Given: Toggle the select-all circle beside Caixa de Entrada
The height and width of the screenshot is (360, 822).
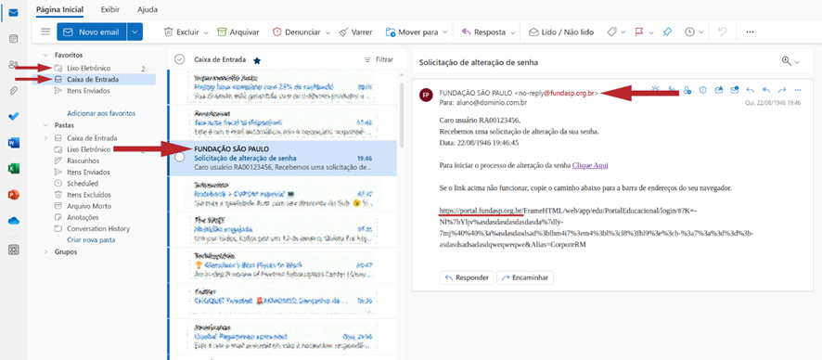Looking at the screenshot, I should (180, 59).
